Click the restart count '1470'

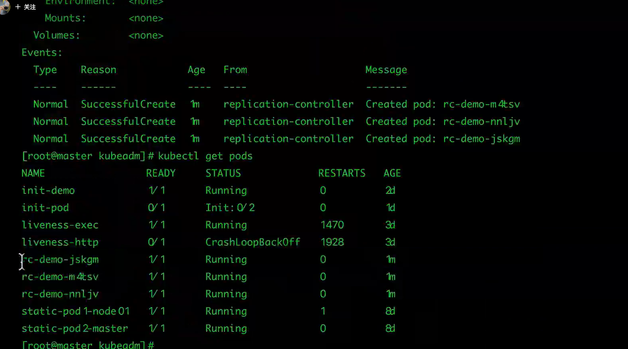pyautogui.click(x=332, y=225)
